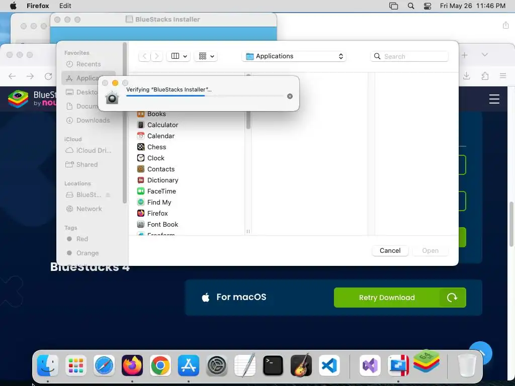Click the Cancel button
The height and width of the screenshot is (386, 515).
[390, 251]
